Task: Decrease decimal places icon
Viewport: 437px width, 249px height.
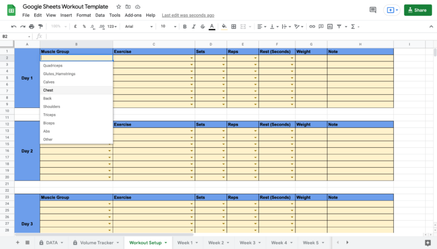Action: (x=93, y=27)
